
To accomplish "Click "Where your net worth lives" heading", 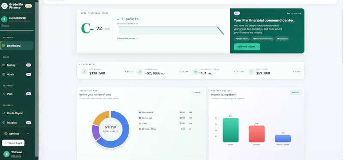I will click(x=95, y=95).
